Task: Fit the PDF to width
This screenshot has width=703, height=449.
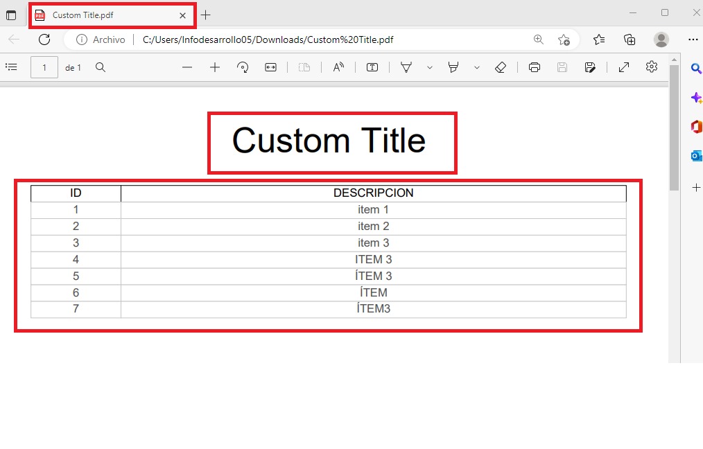Action: [x=271, y=67]
